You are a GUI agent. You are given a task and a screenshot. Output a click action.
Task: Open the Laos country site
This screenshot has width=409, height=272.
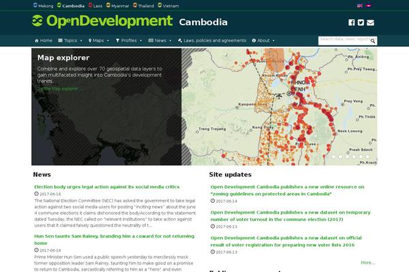95,5
